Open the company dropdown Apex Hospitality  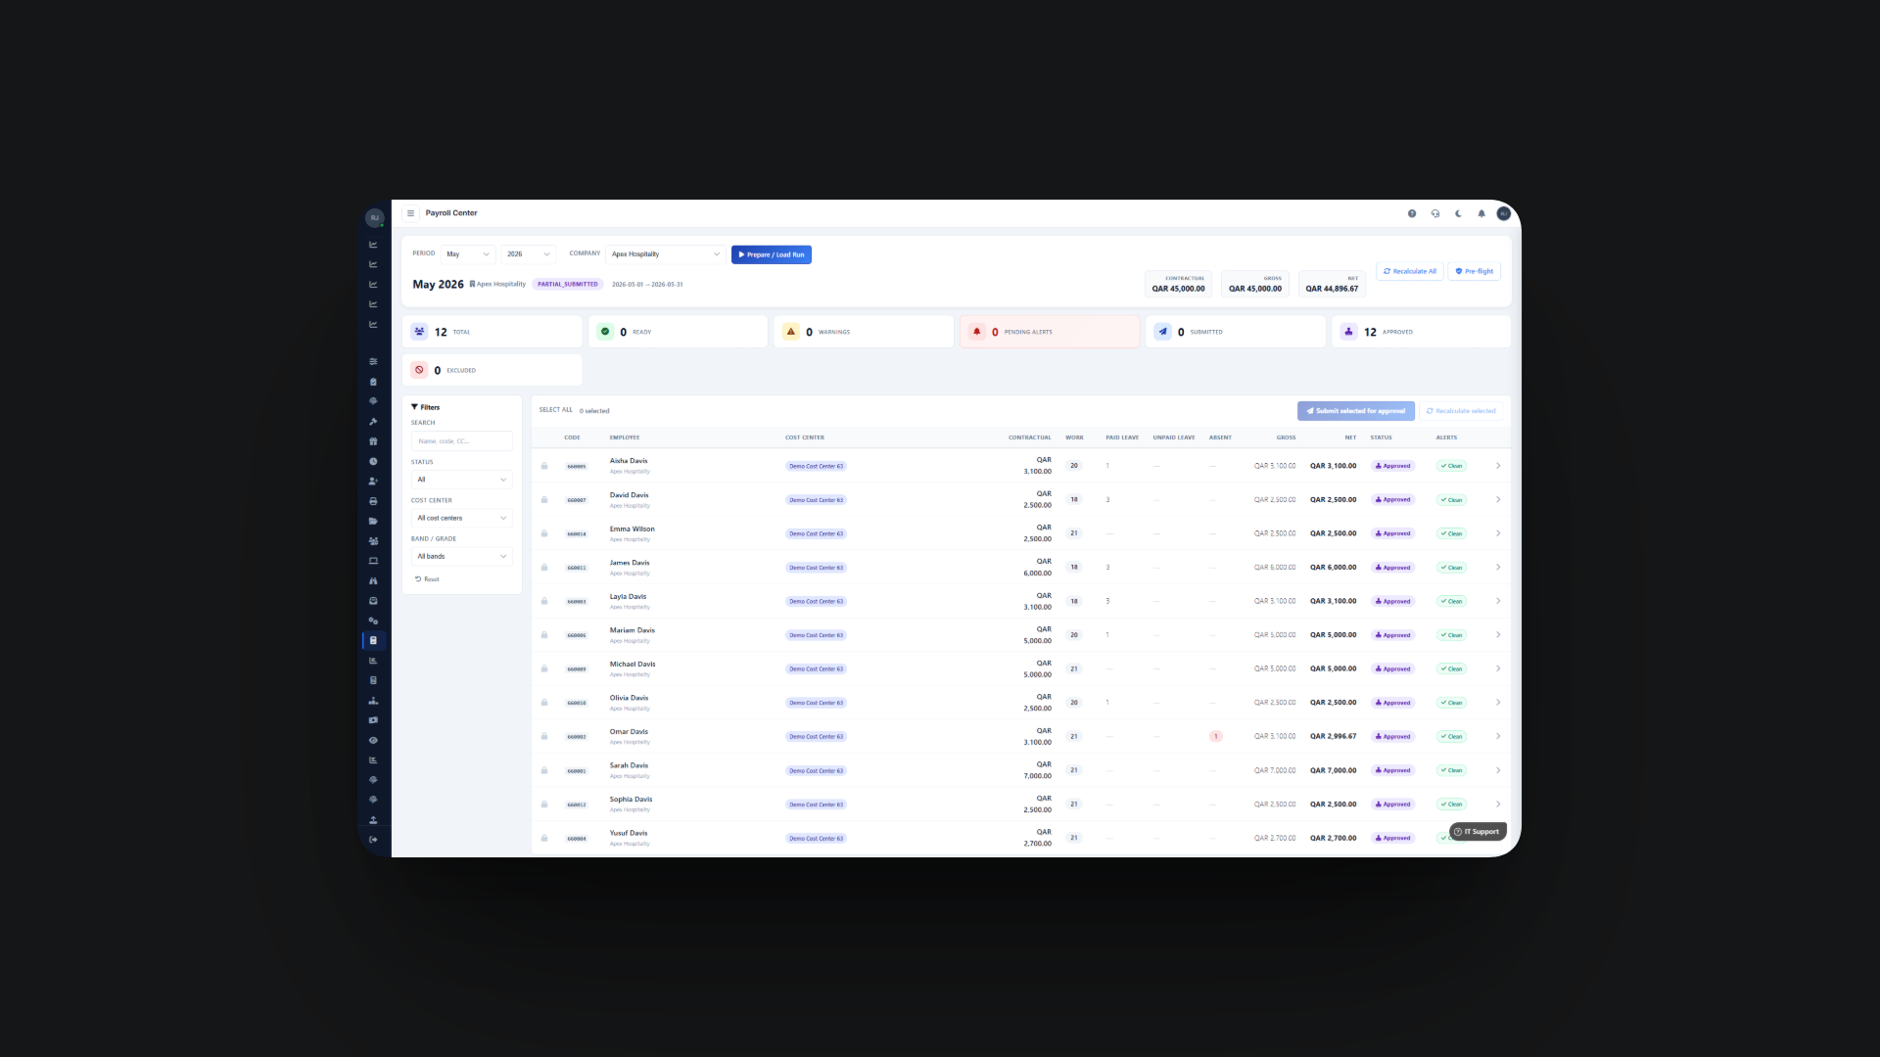point(666,254)
